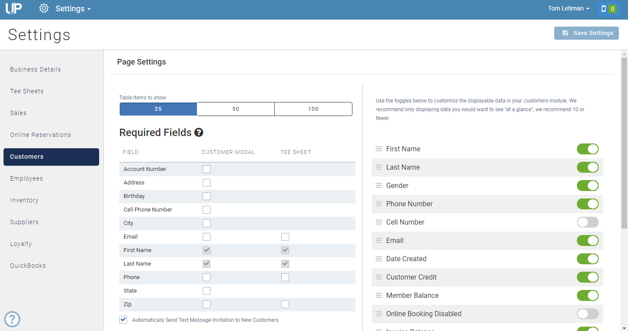Check the Account Number Customer Modal checkbox
The height and width of the screenshot is (331, 628).
(207, 169)
